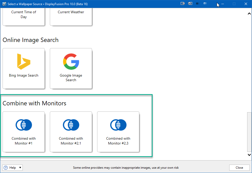Expand the Help dropdown arrow

[20, 168]
